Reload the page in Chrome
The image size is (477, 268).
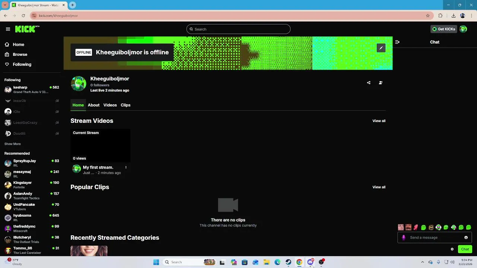(23, 16)
